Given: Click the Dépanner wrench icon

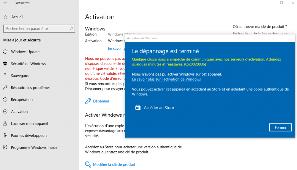Looking at the screenshot, I should click(x=88, y=101).
